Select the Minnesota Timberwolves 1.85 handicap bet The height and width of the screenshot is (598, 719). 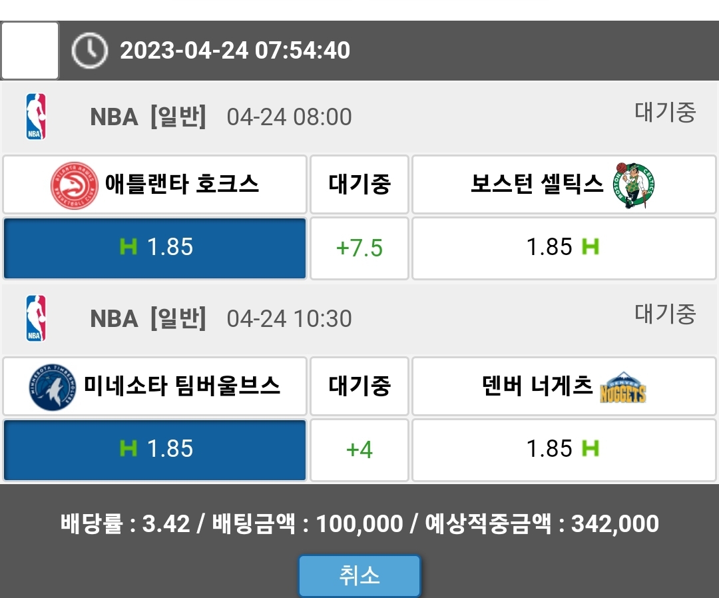pyautogui.click(x=154, y=449)
